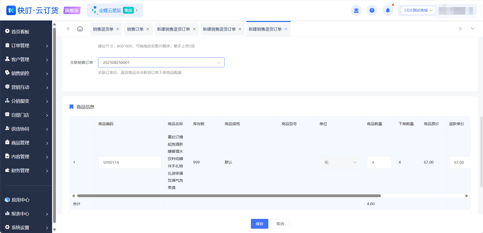Expand 自提门店 sidebar menu
Viewport: 483px width, 233px height.
click(26, 115)
